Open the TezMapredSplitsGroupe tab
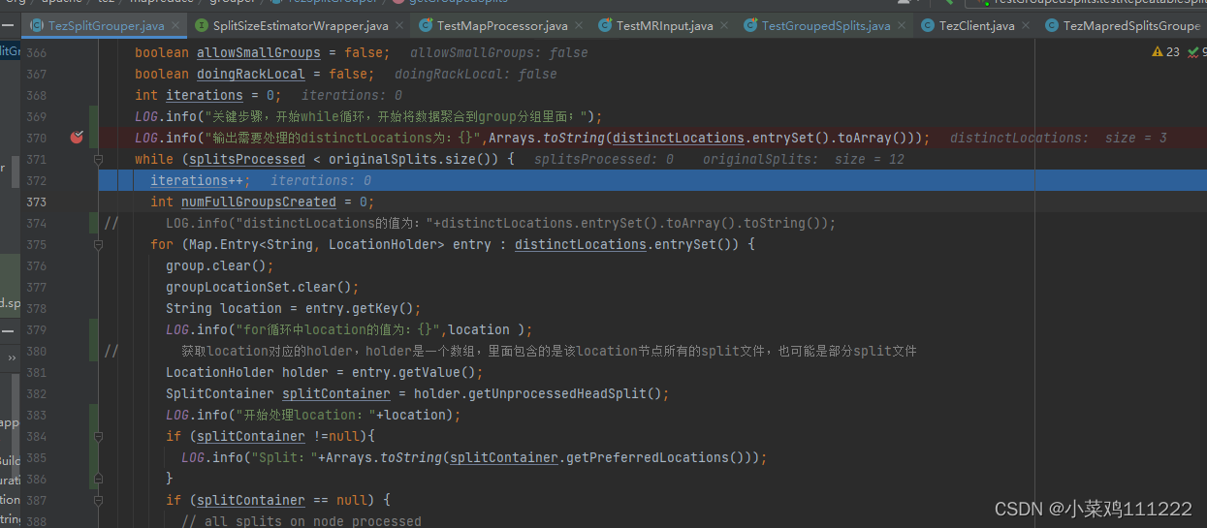Image resolution: width=1207 pixels, height=528 pixels. coord(1123,25)
